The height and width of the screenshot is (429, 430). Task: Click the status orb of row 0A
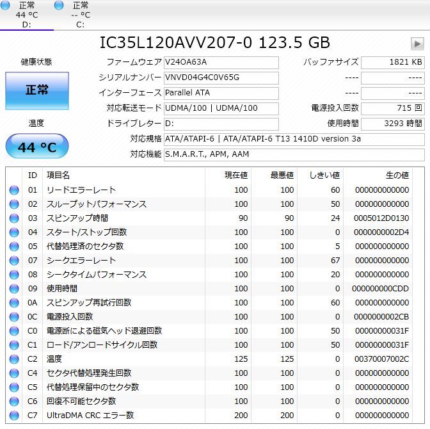[14, 303]
